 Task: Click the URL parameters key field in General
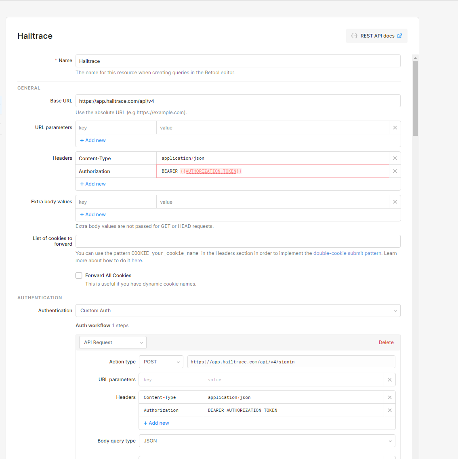(x=116, y=127)
